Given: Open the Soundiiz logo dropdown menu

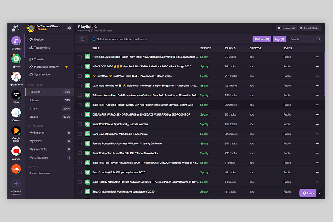Looking at the screenshot, I should [x=16, y=28].
